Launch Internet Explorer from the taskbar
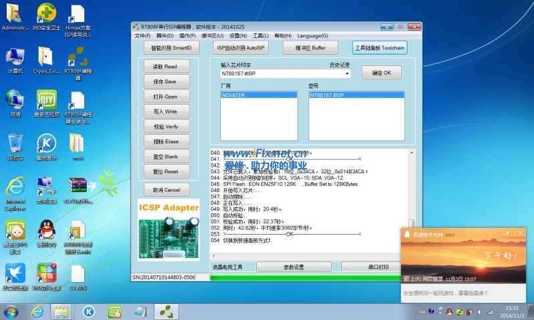Image resolution: width=534 pixels, height=320 pixels. point(37,312)
